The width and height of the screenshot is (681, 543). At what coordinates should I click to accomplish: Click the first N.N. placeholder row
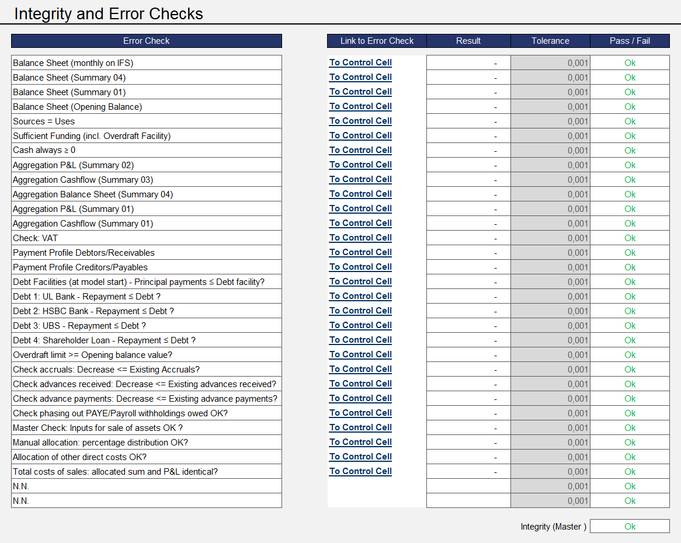click(146, 486)
